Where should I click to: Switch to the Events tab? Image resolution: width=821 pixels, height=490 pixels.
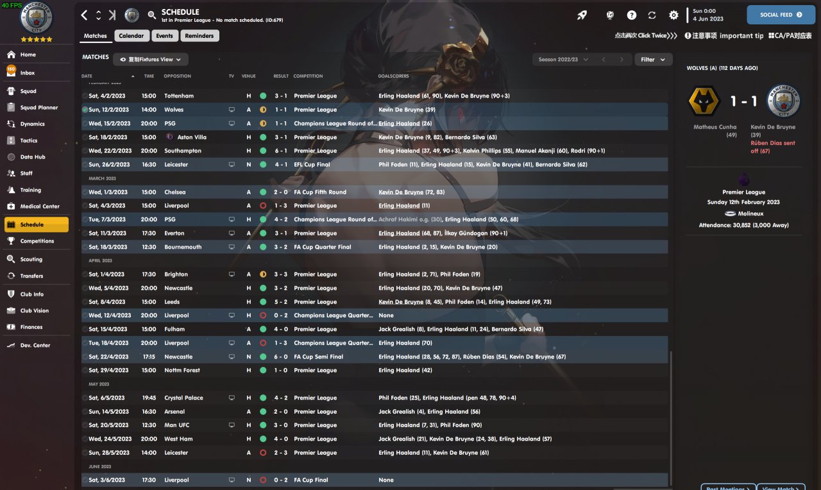164,36
